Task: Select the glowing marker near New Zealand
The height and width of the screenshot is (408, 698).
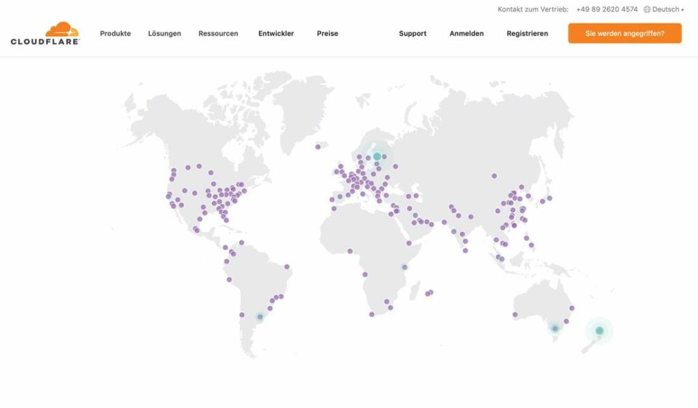Action: click(x=599, y=330)
